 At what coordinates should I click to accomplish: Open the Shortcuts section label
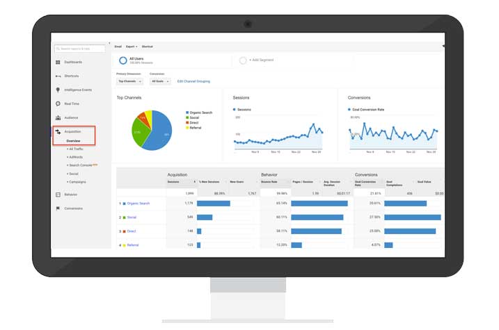72,76
